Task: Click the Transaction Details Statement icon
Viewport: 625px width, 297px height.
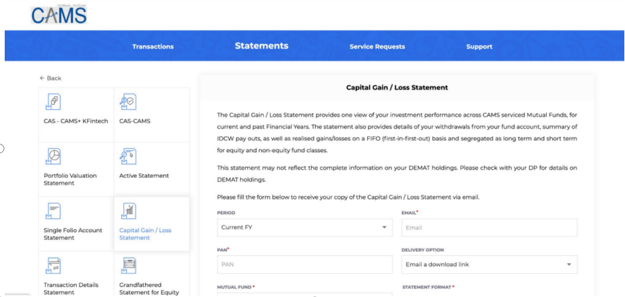Action: click(53, 265)
